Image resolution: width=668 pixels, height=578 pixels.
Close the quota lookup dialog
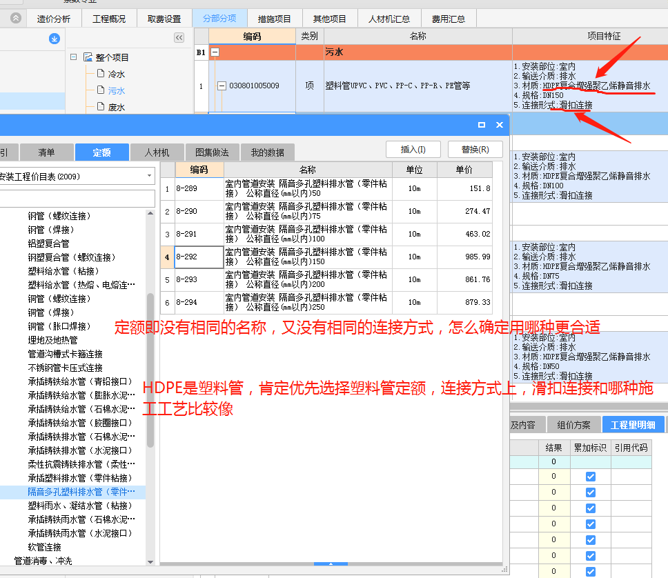(x=500, y=125)
